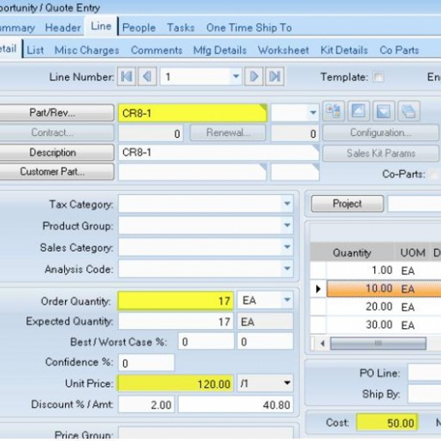Click the part structure icon beside revision dropdown
Screen dimensions: 441x441
[x=333, y=111]
